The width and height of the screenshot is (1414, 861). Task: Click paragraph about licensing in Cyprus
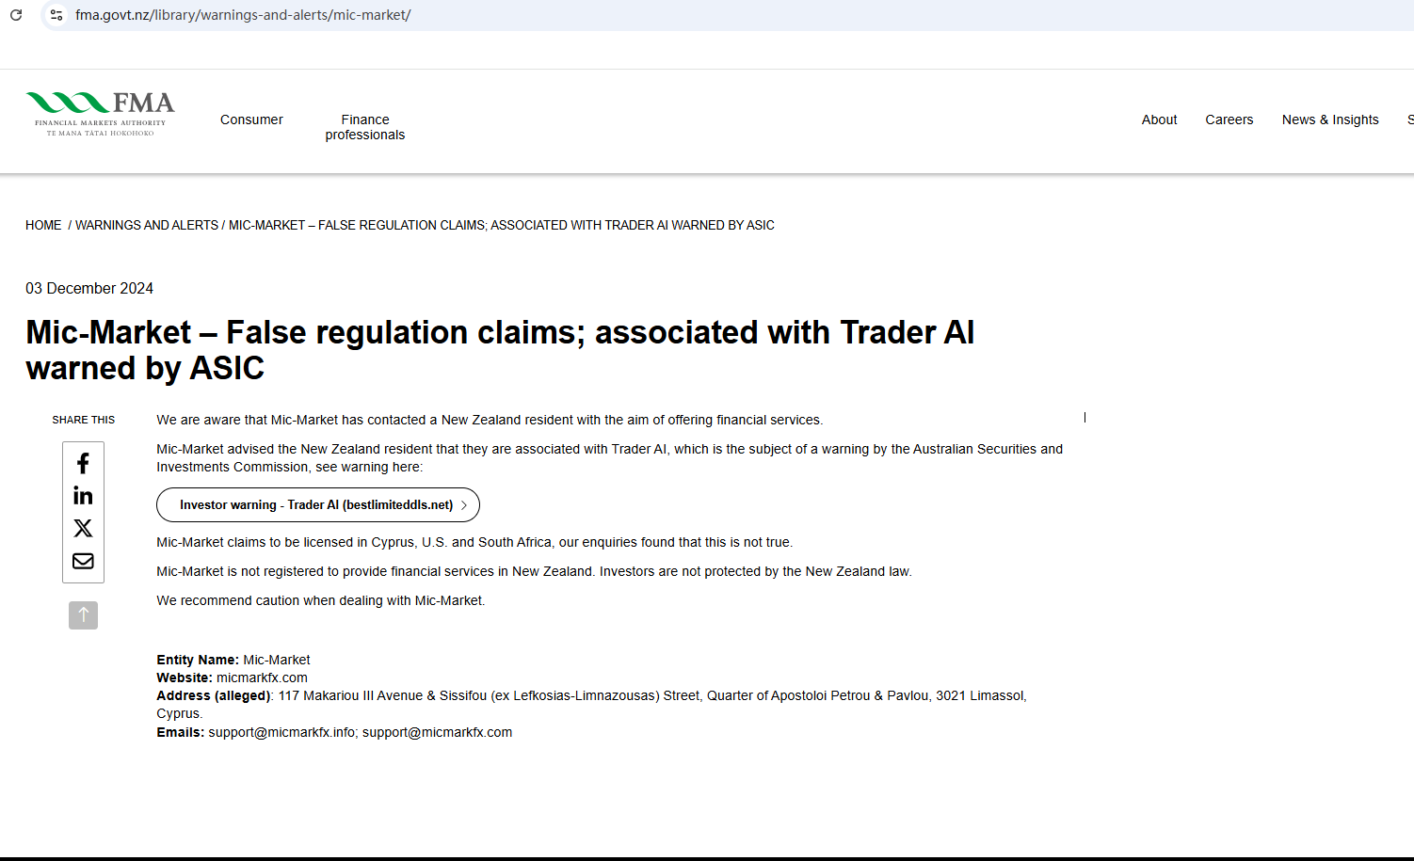(474, 542)
